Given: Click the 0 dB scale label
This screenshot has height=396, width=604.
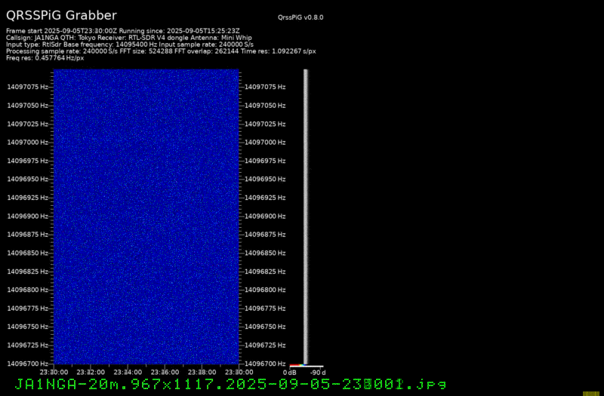Looking at the screenshot, I should (x=290, y=373).
